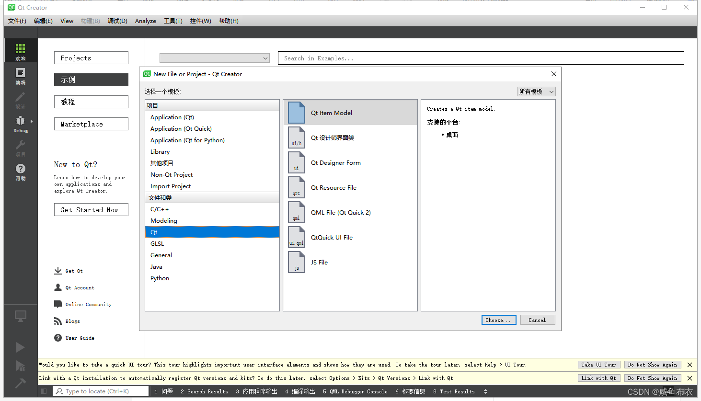The width and height of the screenshot is (701, 401).
Task: Open the 调试(D) menu
Action: click(x=117, y=21)
